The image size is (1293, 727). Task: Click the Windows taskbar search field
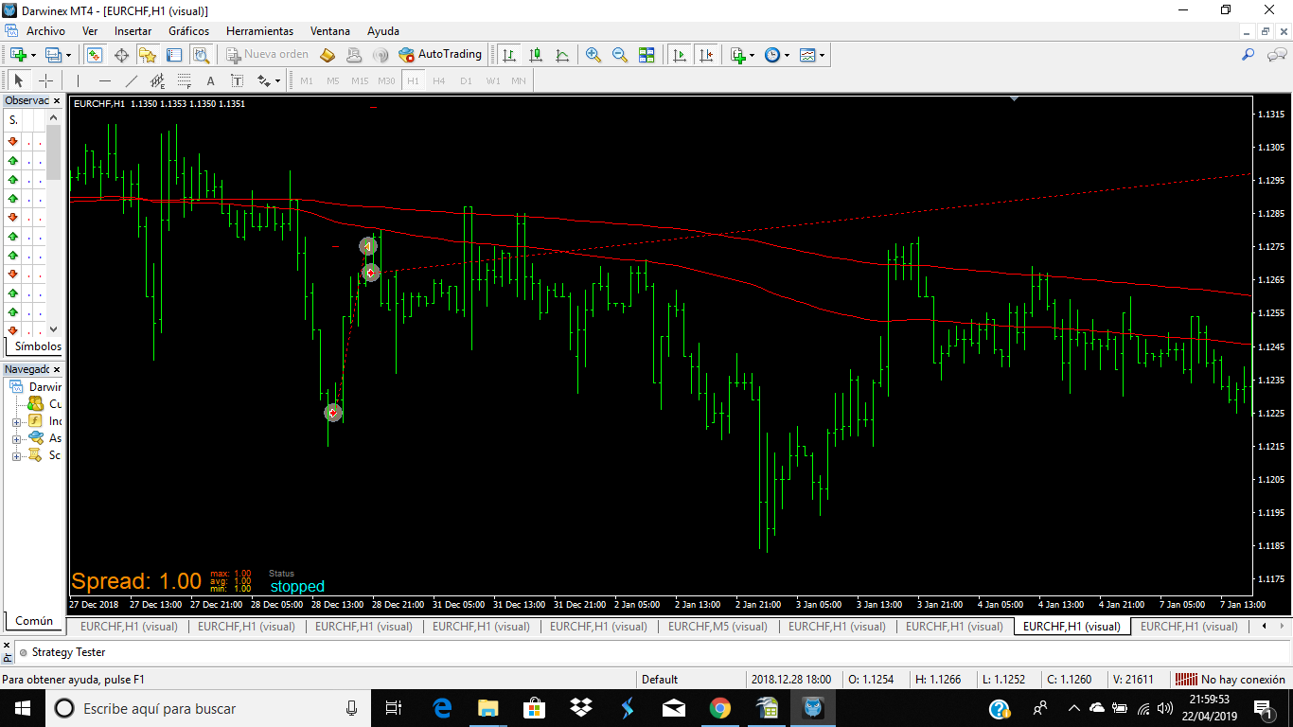208,708
